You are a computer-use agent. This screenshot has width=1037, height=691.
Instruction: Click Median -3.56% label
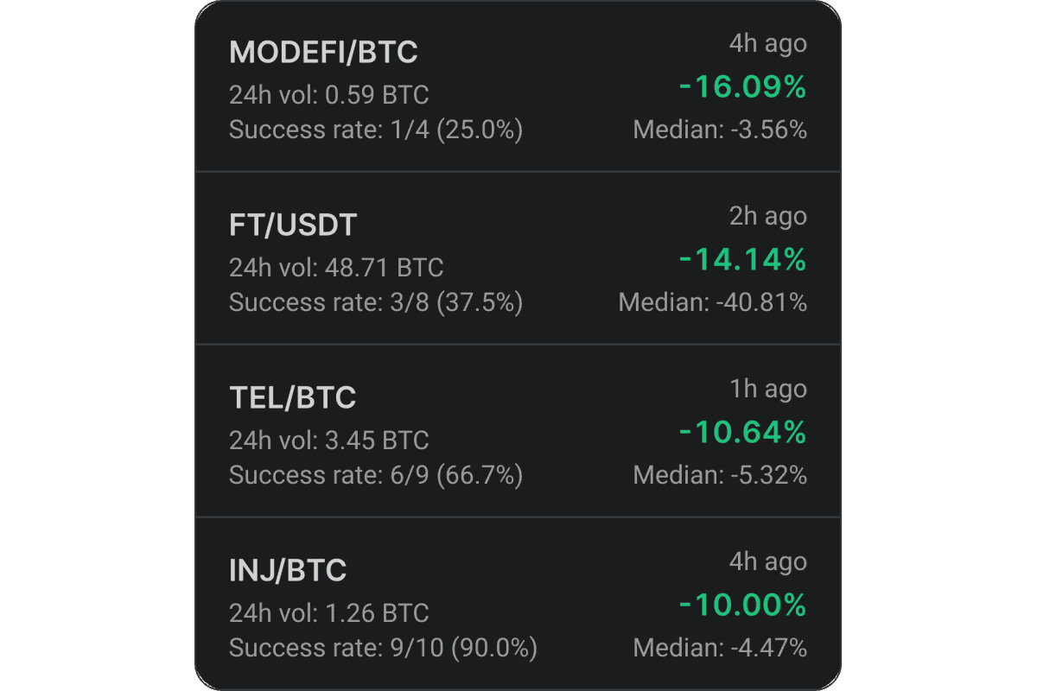720,130
